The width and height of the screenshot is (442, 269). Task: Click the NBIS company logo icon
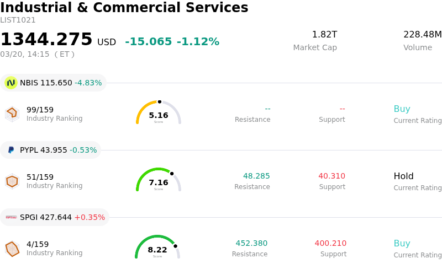click(11, 83)
